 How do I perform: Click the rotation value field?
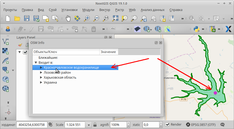tap(151, 125)
